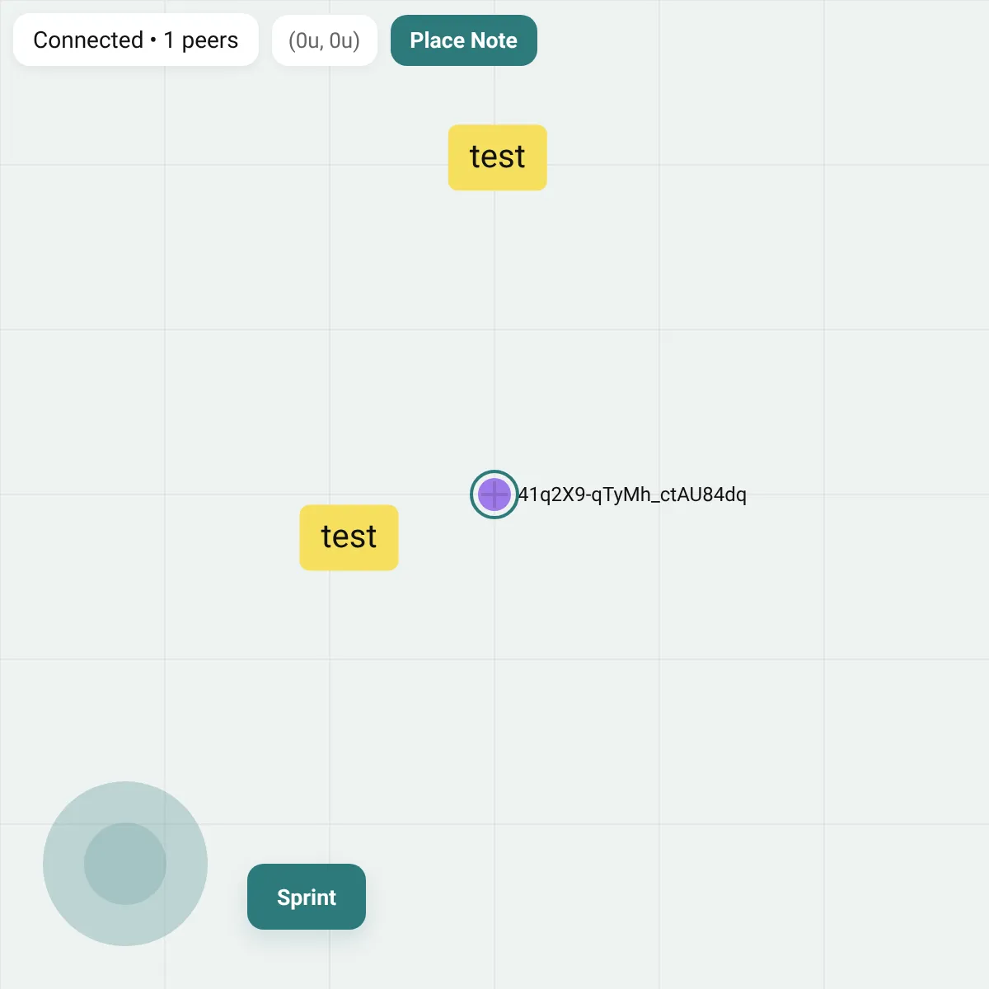Click the 'test' text on the upper note

(498, 157)
